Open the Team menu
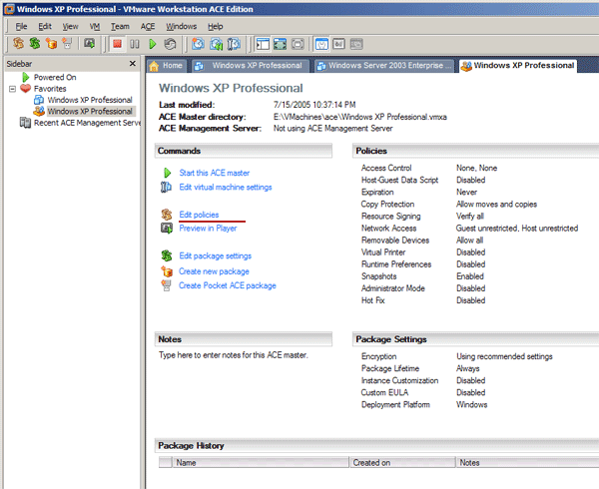Image resolution: width=599 pixels, height=489 pixels. [x=120, y=26]
